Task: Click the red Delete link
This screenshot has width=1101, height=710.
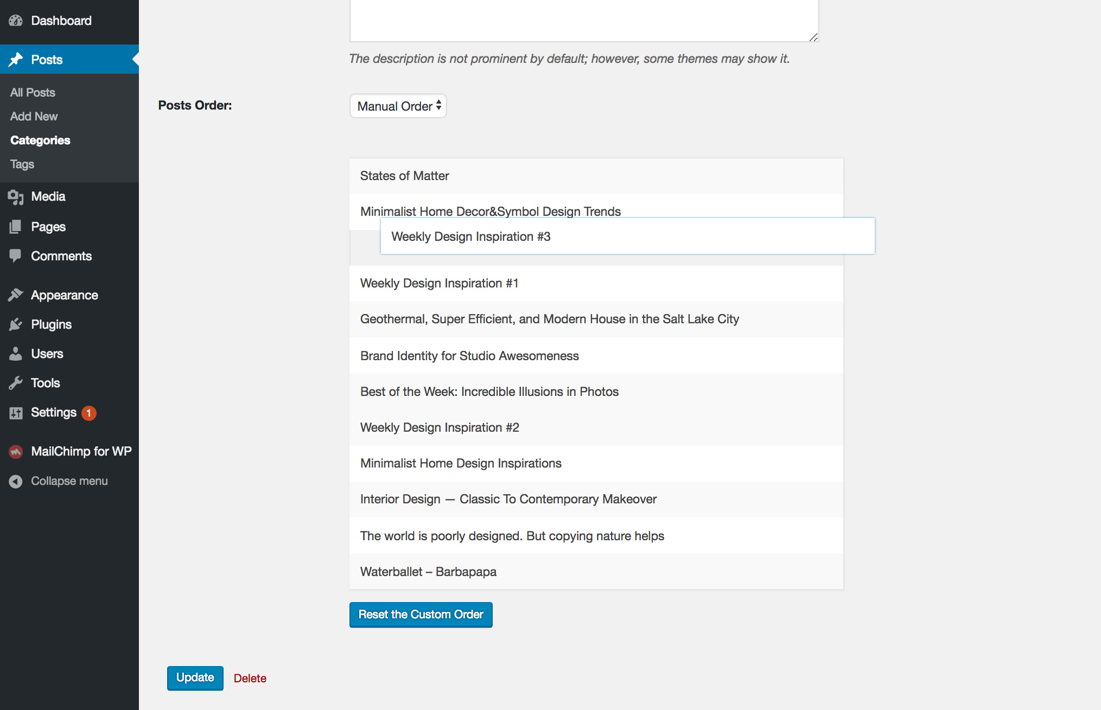Action: (x=250, y=679)
